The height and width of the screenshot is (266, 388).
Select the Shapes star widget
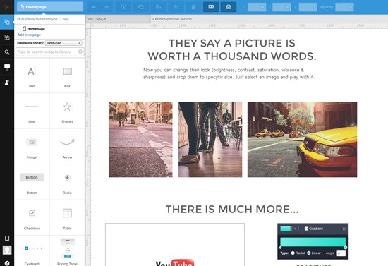pos(67,111)
